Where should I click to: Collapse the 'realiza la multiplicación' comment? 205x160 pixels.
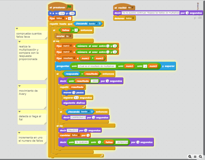[20, 42]
